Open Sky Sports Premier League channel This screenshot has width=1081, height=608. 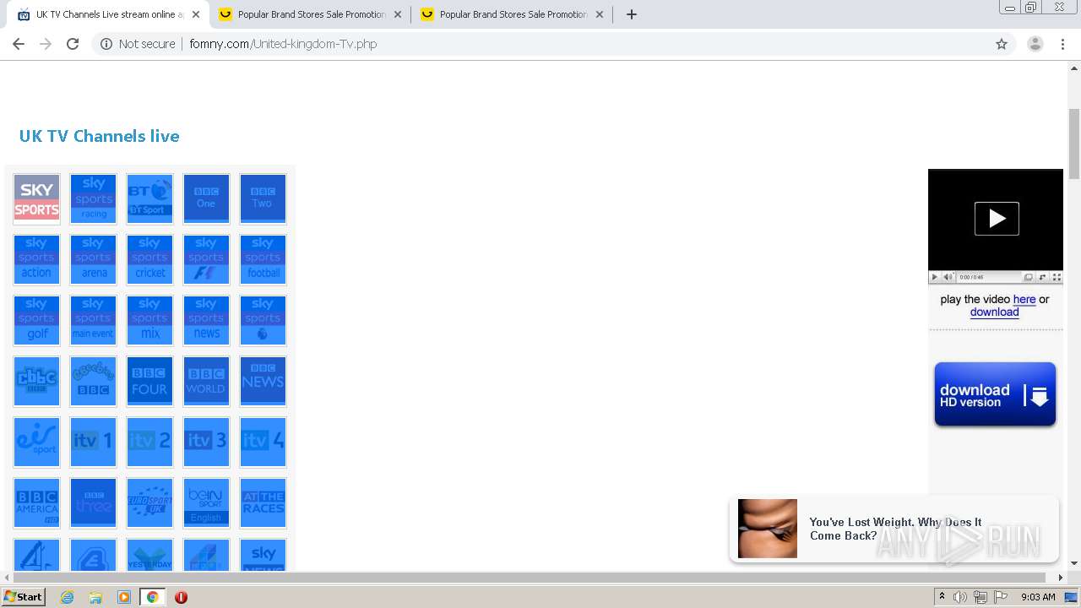[263, 320]
